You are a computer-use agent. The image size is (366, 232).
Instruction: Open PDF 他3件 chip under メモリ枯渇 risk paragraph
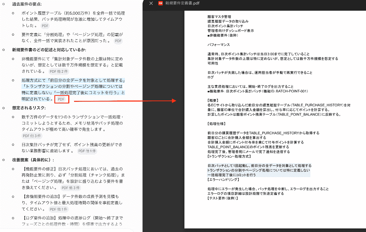32,136
